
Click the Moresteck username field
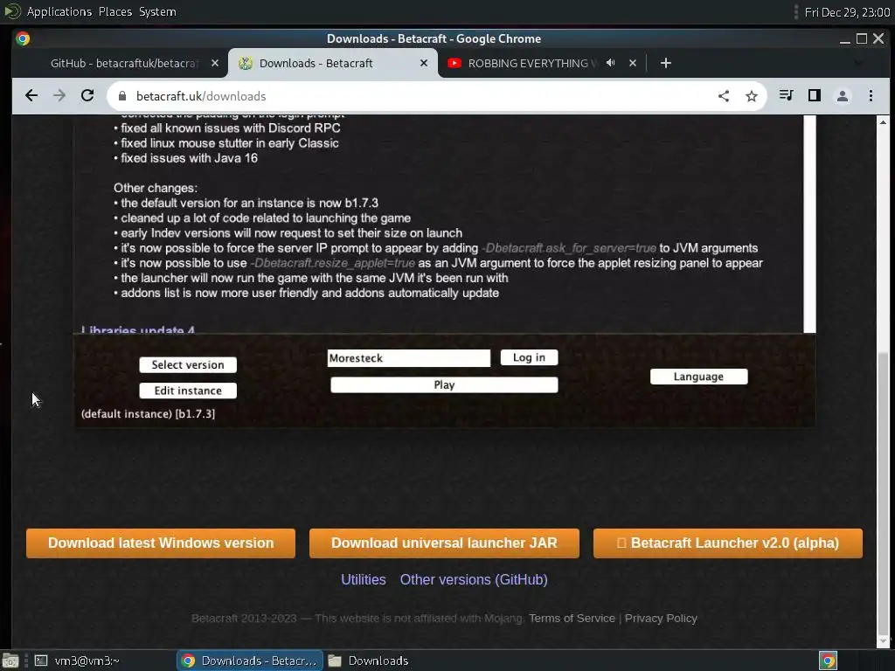[409, 357]
